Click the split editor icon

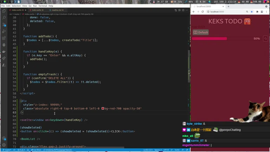click(x=183, y=10)
